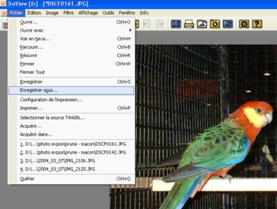Viewport: 277px width, 209px height.
Task: Choose Fermer menu entry
Action: (x=71, y=64)
